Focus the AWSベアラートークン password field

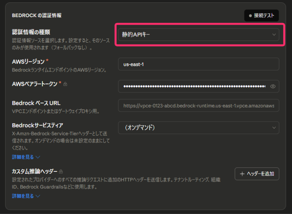tap(198, 86)
